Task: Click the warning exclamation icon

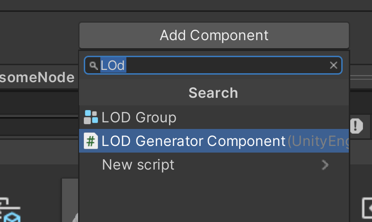Action: pos(356,126)
